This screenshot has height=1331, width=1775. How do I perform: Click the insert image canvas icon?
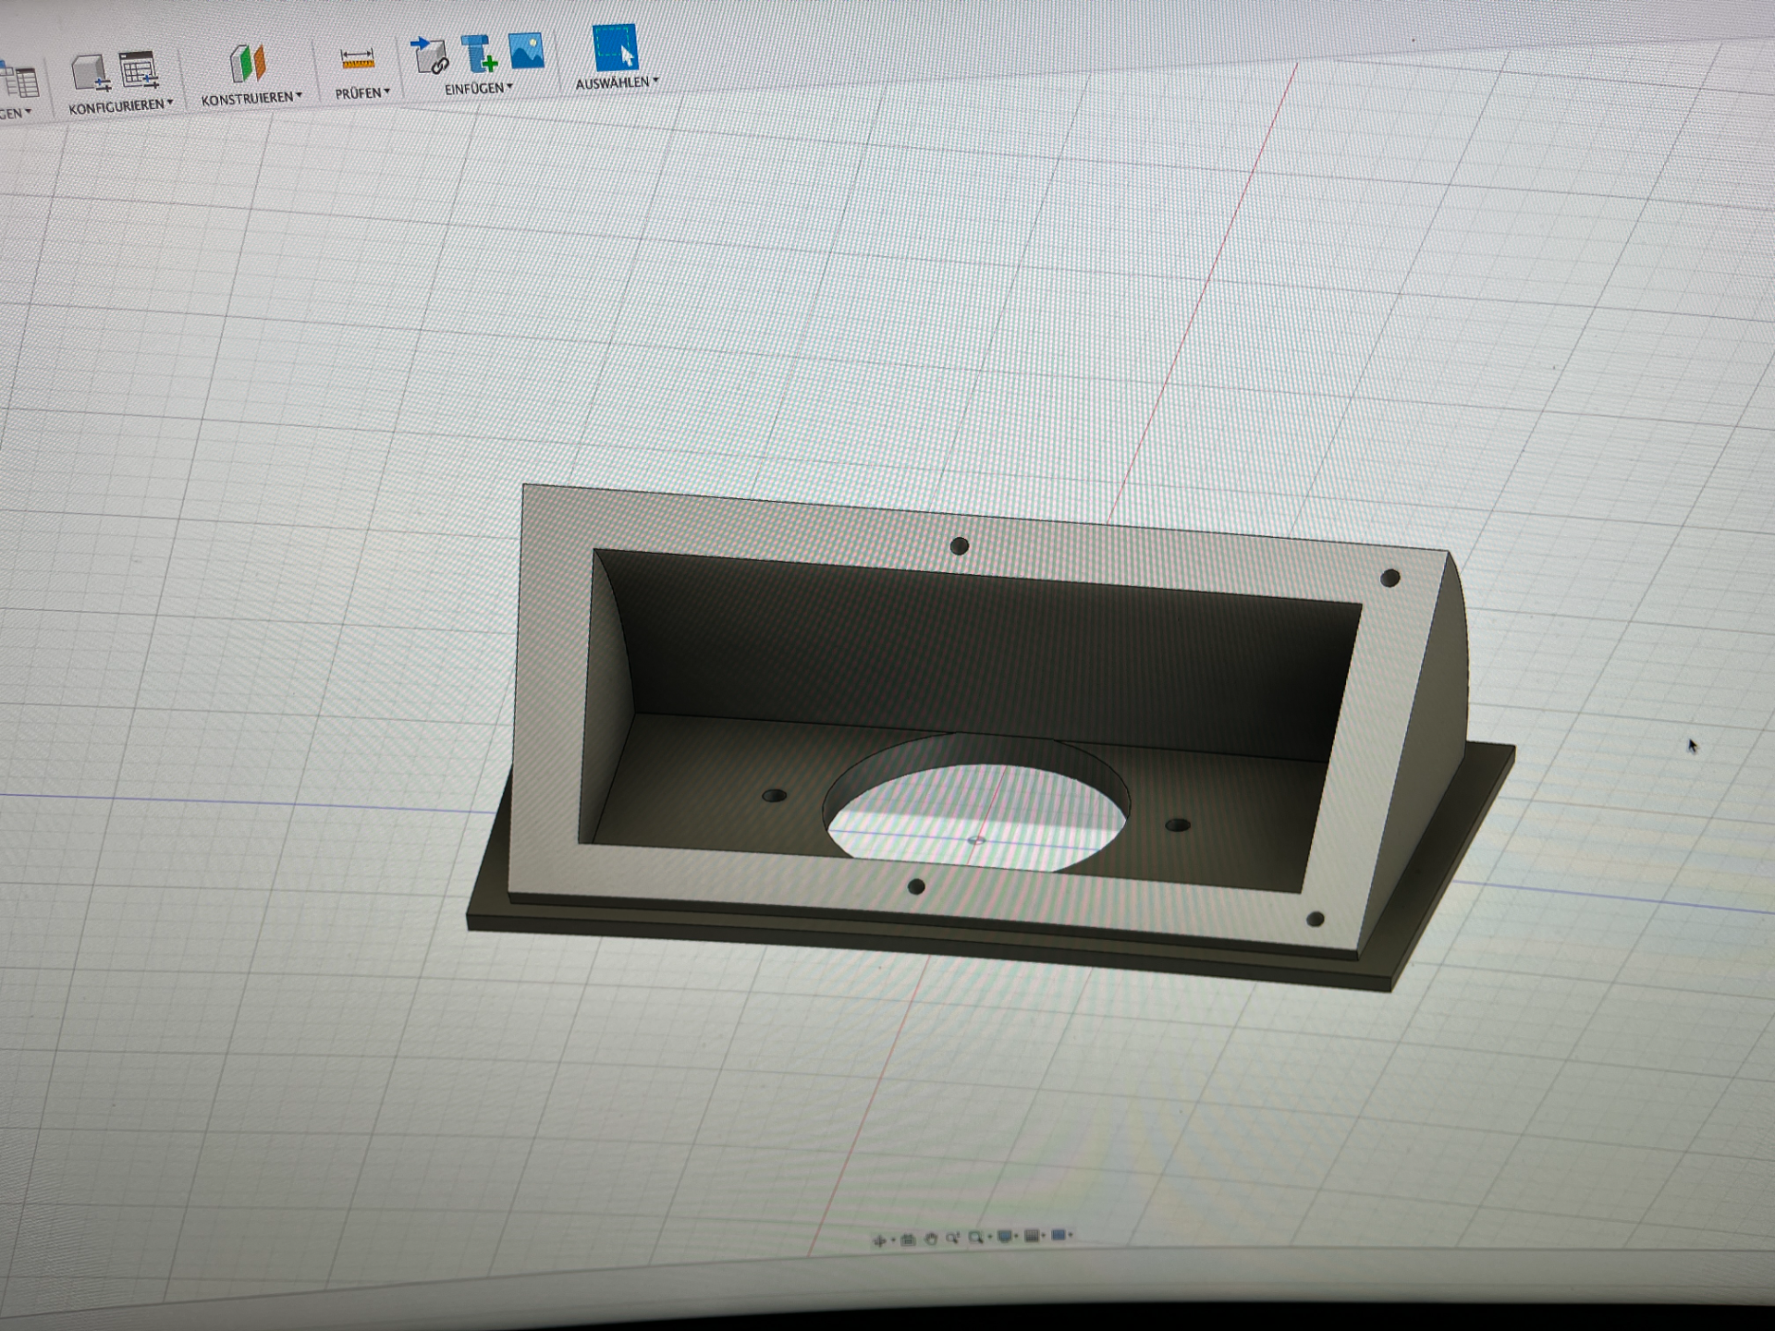click(x=527, y=50)
